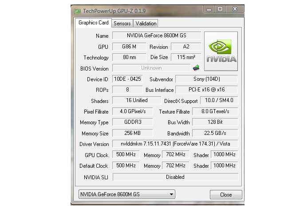Image resolution: width=284 pixels, height=213 pixels.
Task: Click the BIOS Version label
Action: 95,69
